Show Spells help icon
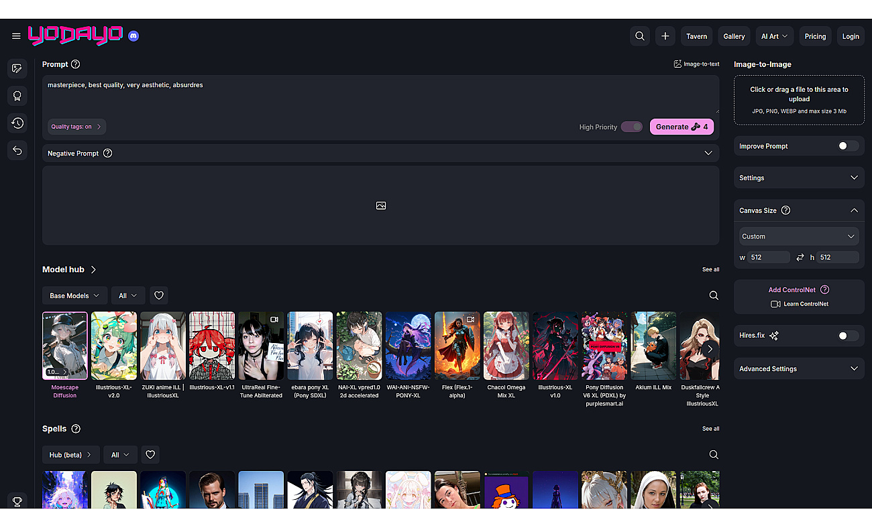 [76, 429]
